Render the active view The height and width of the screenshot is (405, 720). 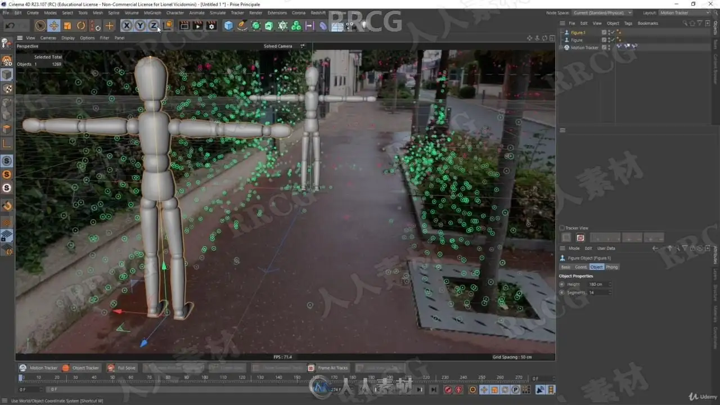pos(184,25)
